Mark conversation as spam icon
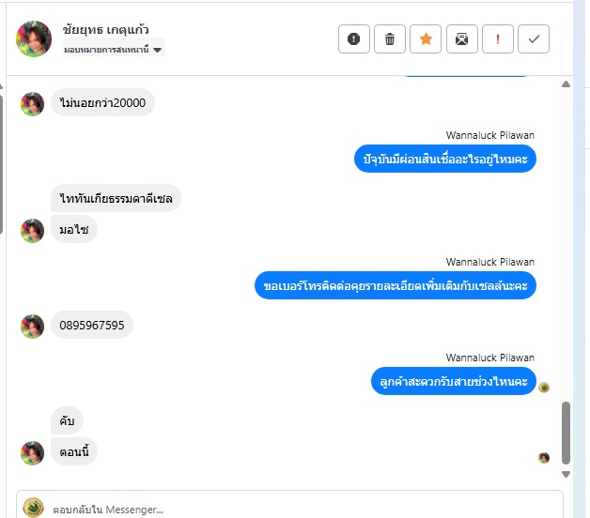 pyautogui.click(x=353, y=39)
